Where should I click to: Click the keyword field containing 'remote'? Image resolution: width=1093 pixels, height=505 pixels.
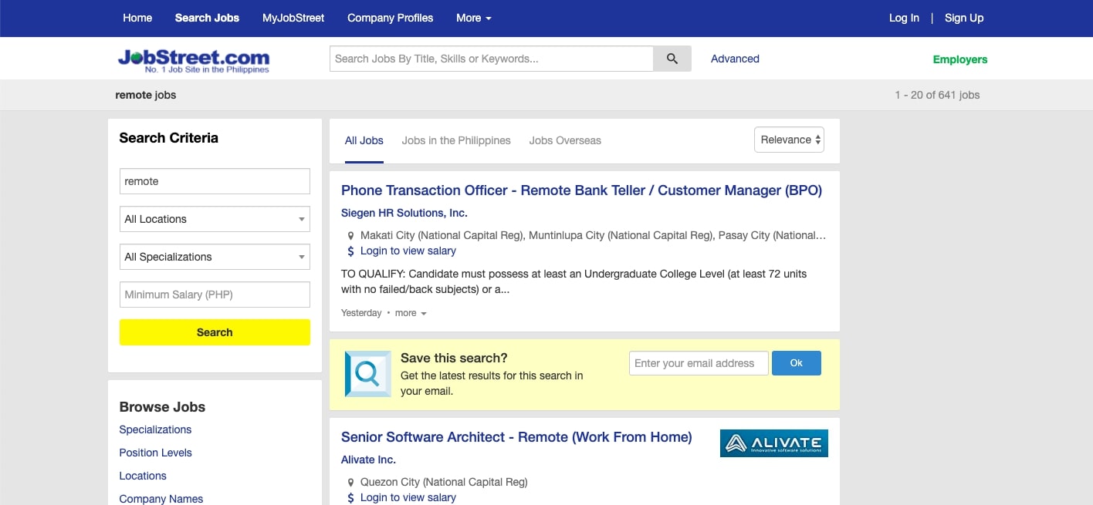pyautogui.click(x=215, y=181)
